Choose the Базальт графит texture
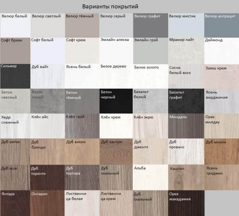 tap(186, 101)
